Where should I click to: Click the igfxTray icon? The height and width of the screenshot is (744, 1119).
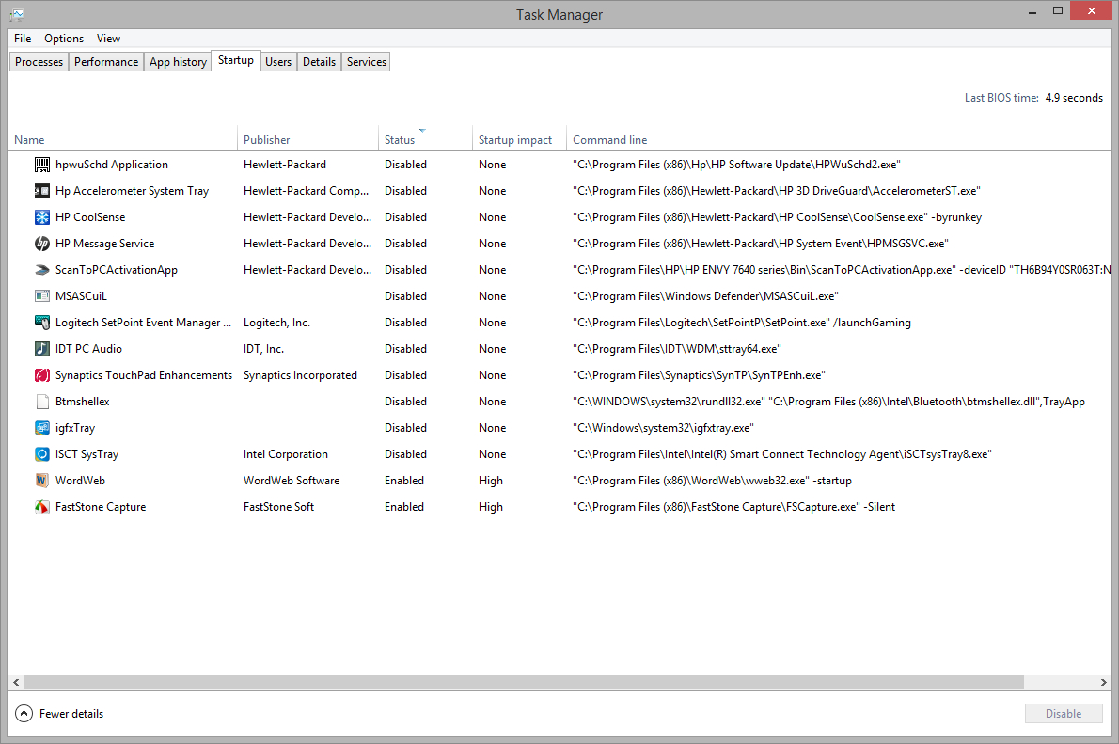pos(42,428)
